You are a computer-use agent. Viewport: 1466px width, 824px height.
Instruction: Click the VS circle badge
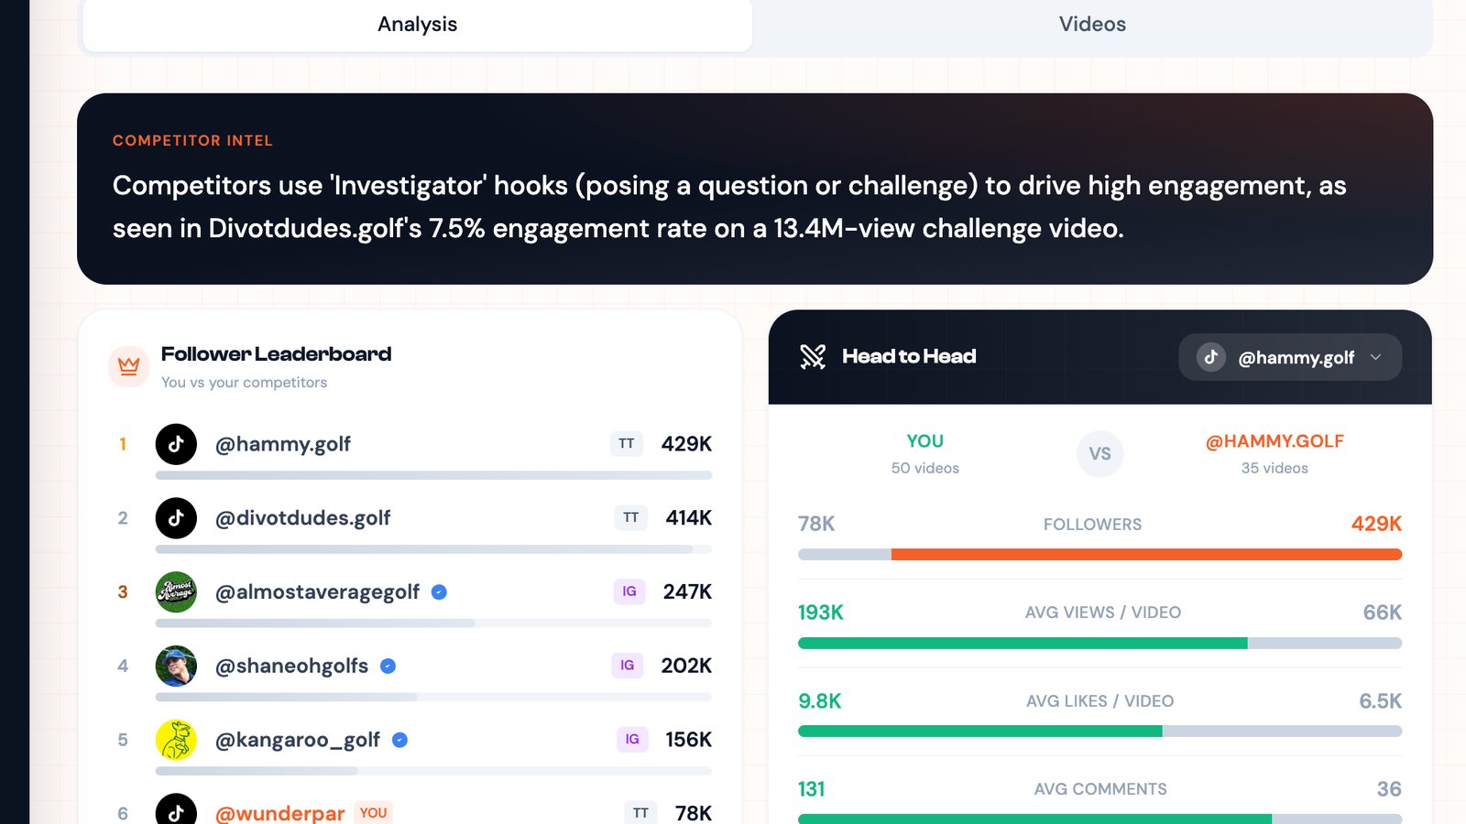[x=1099, y=454]
